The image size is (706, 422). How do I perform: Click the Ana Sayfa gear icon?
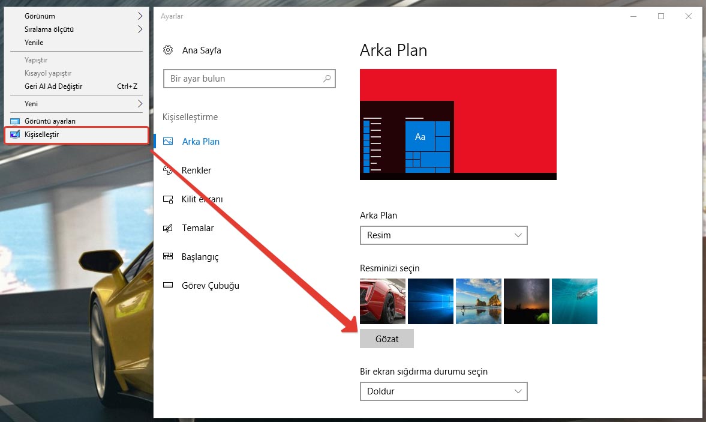point(169,50)
